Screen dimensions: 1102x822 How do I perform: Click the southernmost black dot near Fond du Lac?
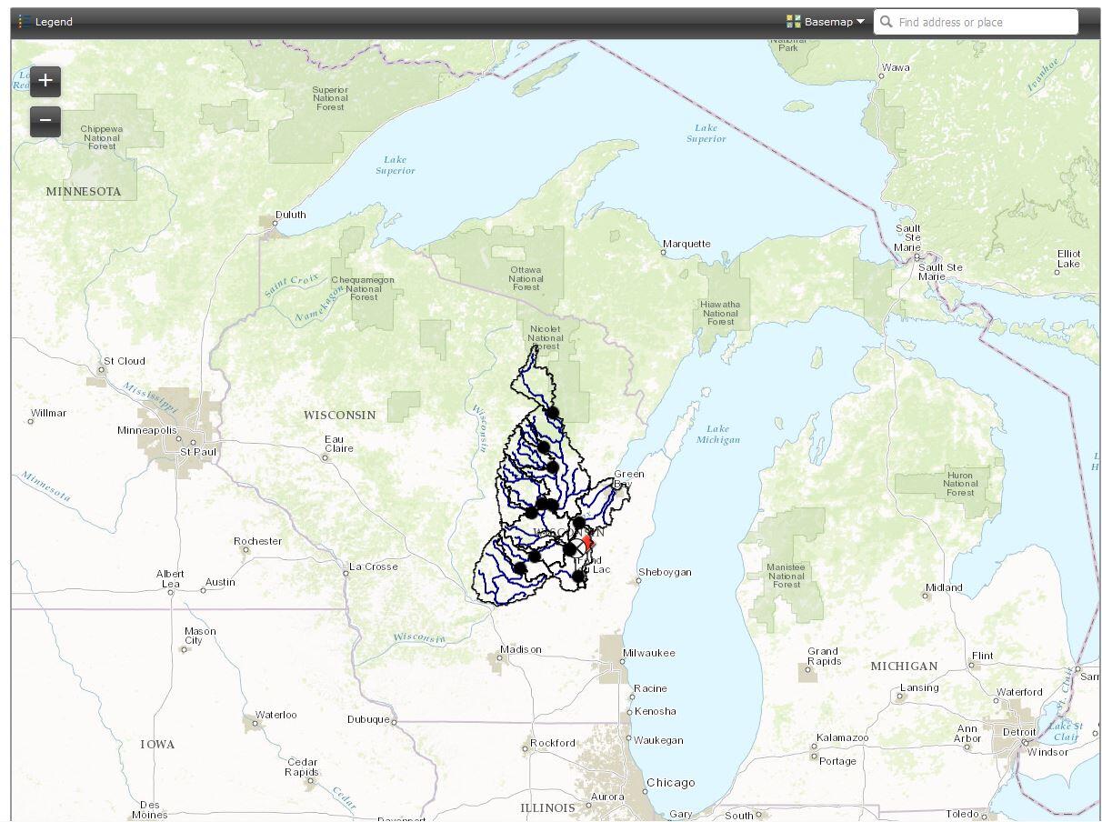click(x=578, y=576)
